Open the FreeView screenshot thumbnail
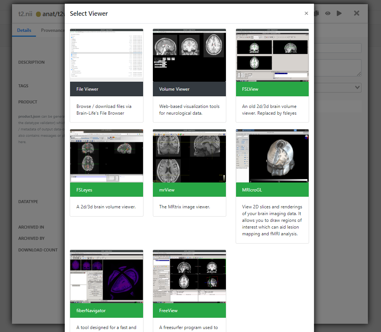 189,276
